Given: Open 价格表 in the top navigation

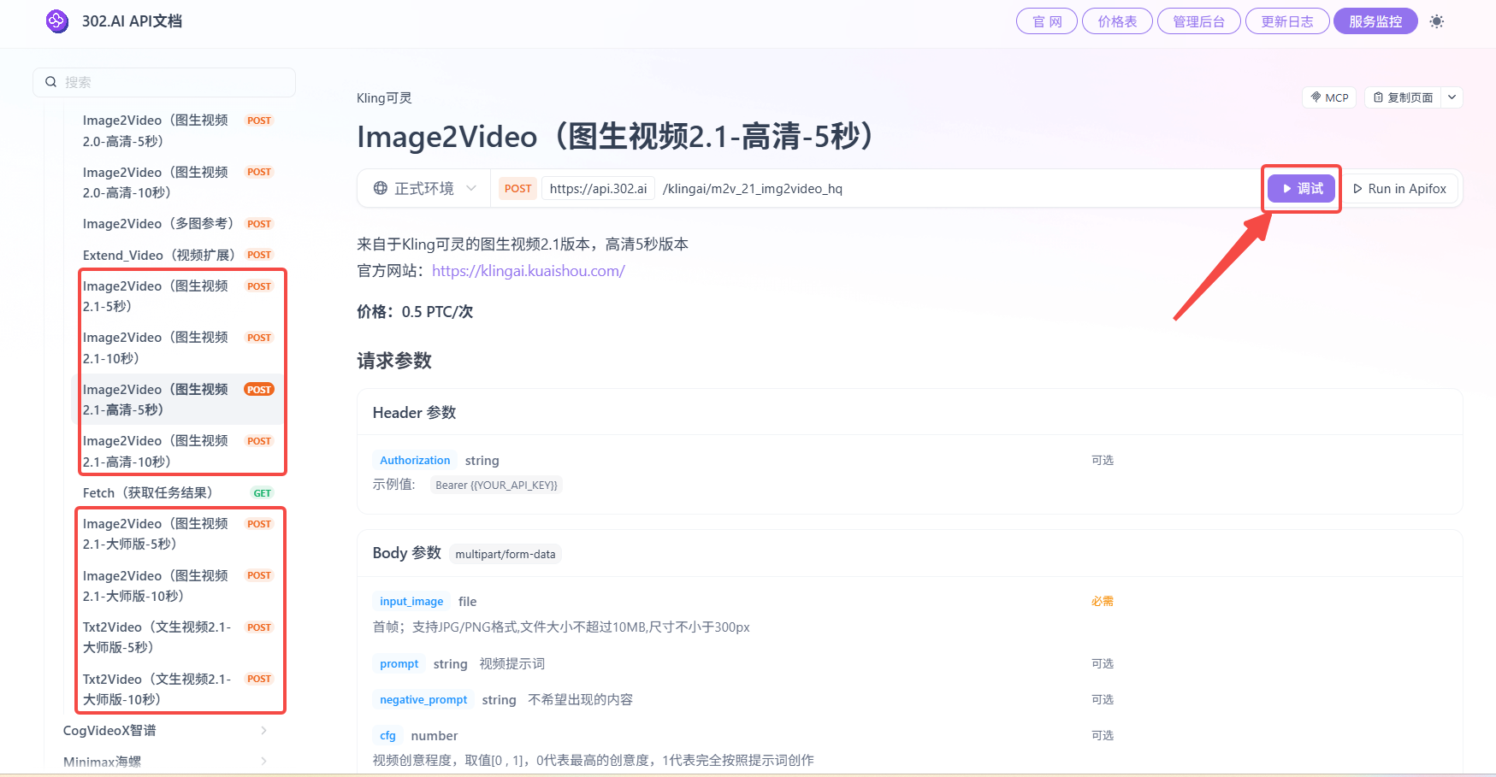Looking at the screenshot, I should 1117,21.
